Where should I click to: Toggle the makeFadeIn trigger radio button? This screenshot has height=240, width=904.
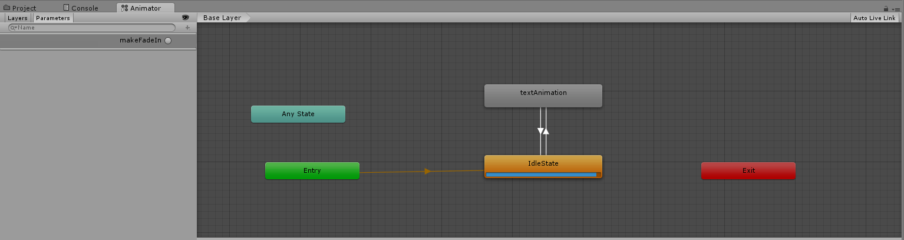(x=168, y=41)
